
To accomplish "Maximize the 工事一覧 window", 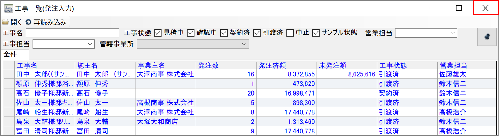I will point(459,8).
